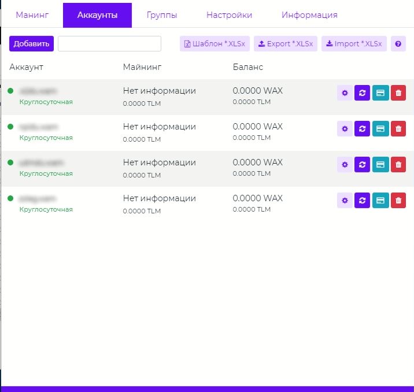Click Нет информации in the second account row

click(x=160, y=127)
